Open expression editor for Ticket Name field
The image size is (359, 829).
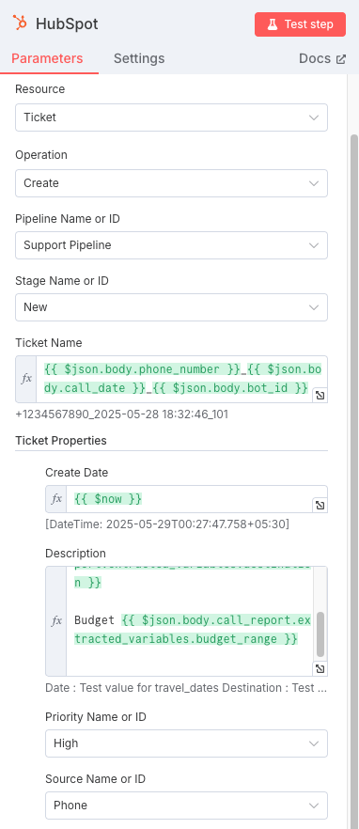(320, 395)
